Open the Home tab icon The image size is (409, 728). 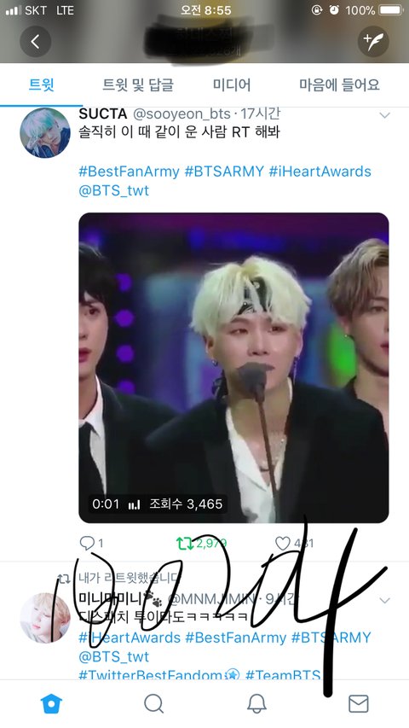tap(51, 704)
